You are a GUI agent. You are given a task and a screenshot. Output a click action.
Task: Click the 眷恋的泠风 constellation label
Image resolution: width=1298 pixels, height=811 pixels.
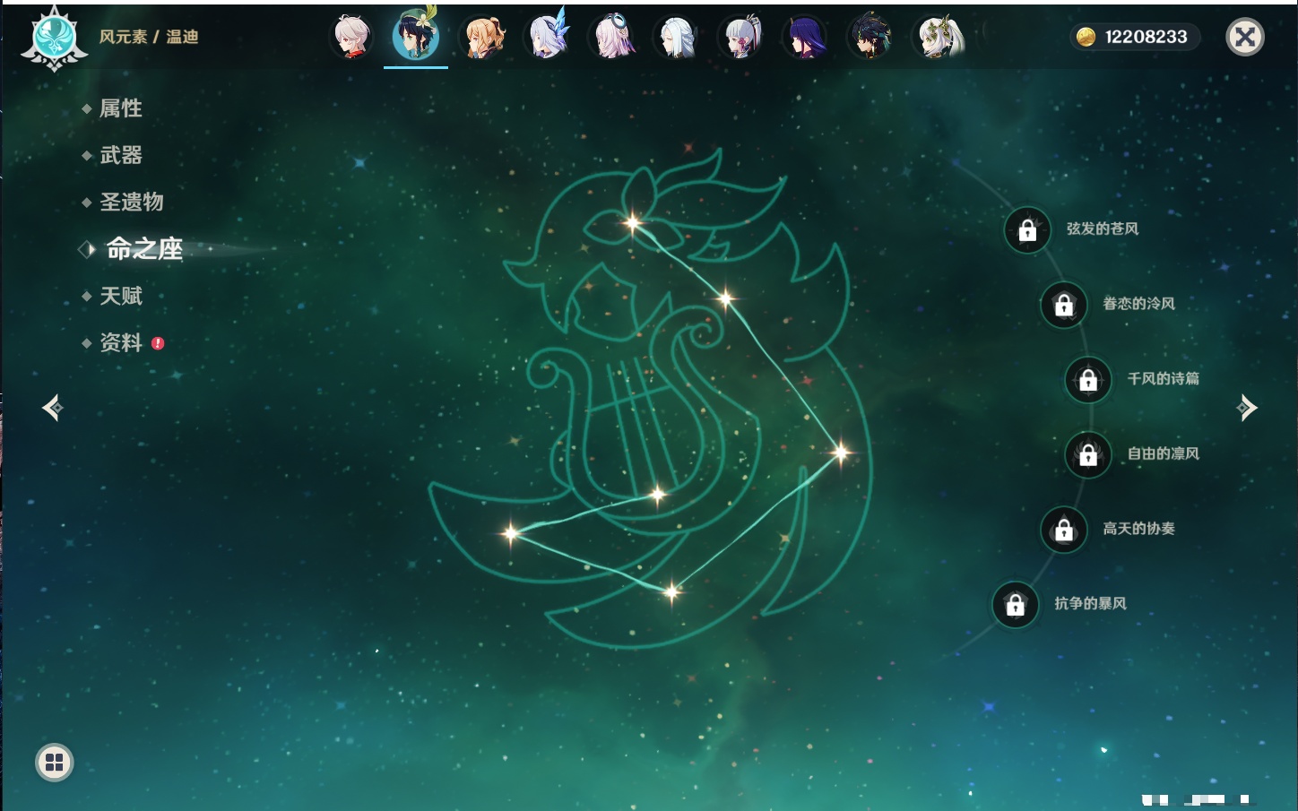click(1138, 304)
